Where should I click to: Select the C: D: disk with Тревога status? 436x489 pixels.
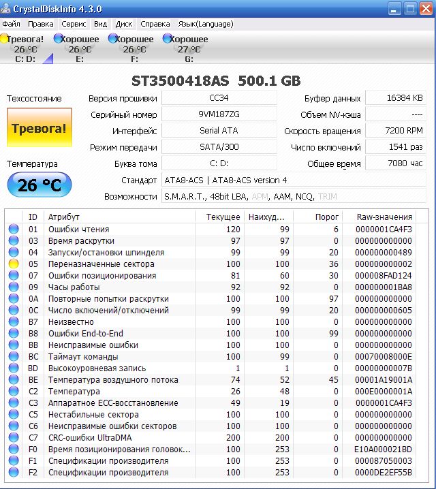click(25, 49)
